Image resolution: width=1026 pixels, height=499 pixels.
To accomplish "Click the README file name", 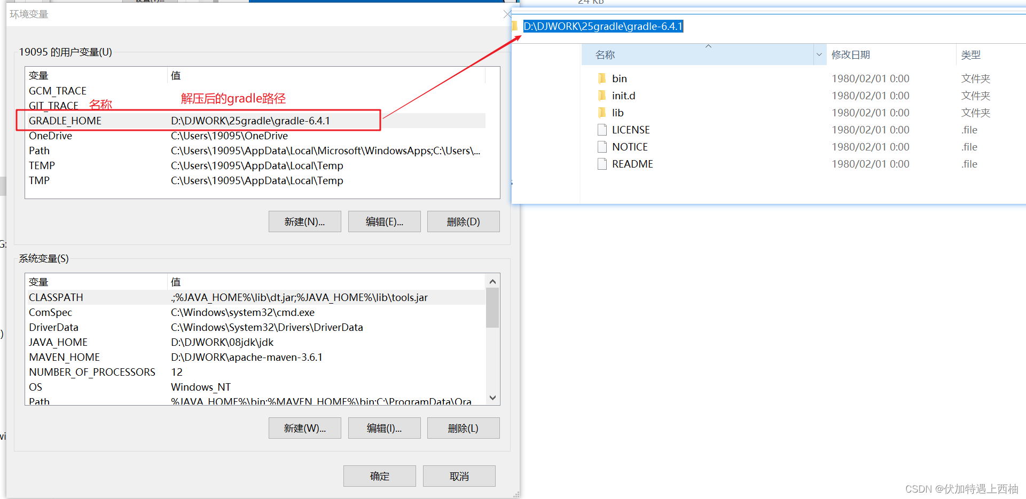I will (x=632, y=164).
